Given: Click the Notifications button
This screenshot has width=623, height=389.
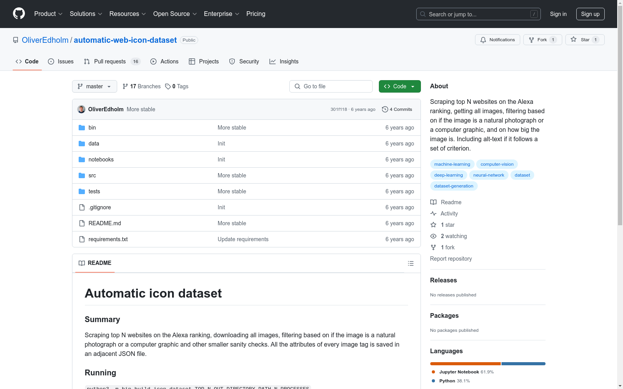Looking at the screenshot, I should 498,40.
